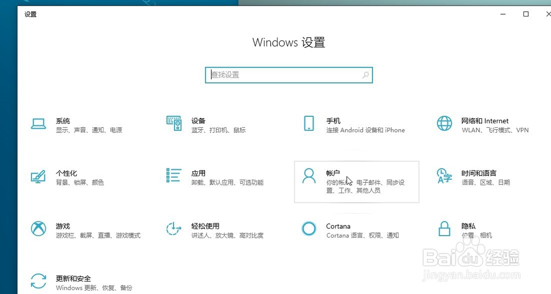The image size is (551, 294).
Task: Click description Windows 更新、恢复、备份
Action: click(x=94, y=288)
